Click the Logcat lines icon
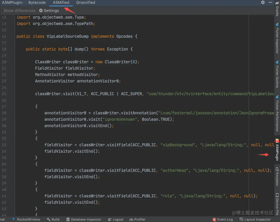This screenshot has width=280, height=222. point(110,219)
